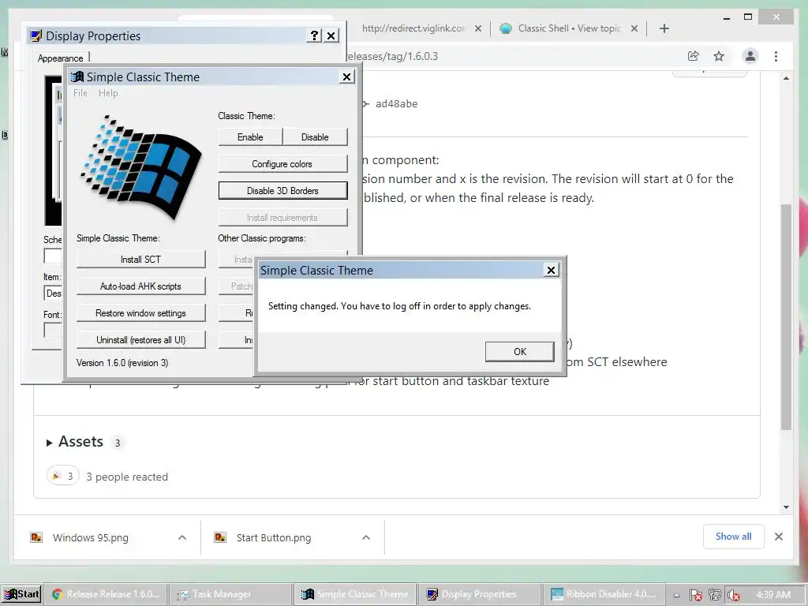This screenshot has height=606, width=808.
Task: Open the File menu in Simple Classic Theme
Action: click(80, 93)
